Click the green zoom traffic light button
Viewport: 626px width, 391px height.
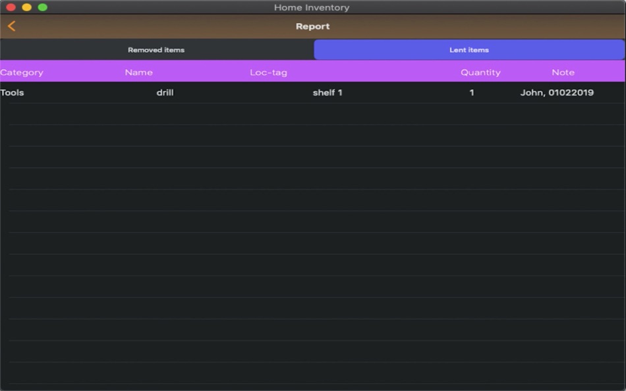coord(43,7)
